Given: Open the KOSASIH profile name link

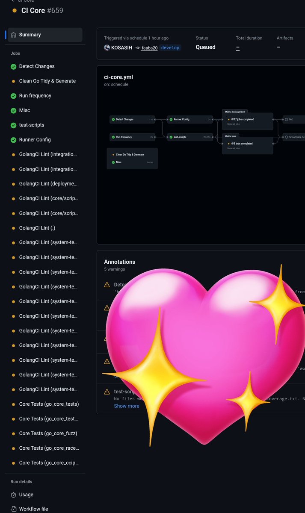Looking at the screenshot, I should (x=121, y=47).
